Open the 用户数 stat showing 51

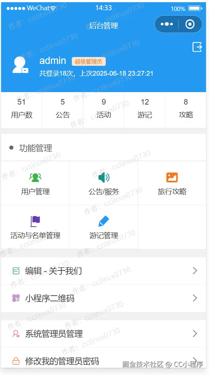[x=22, y=110]
